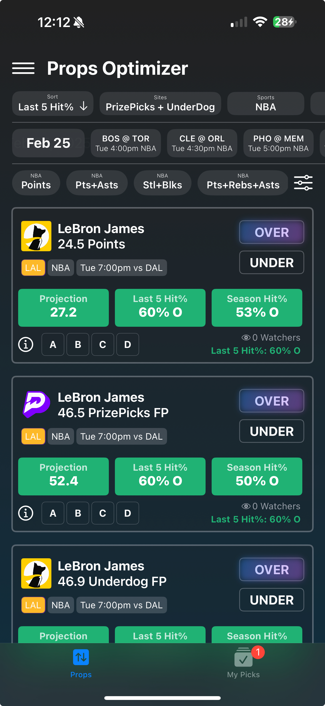The image size is (325, 706).
Task: Tap the Underdog logo on 46.9 Underdog FP card
Action: [x=36, y=573]
